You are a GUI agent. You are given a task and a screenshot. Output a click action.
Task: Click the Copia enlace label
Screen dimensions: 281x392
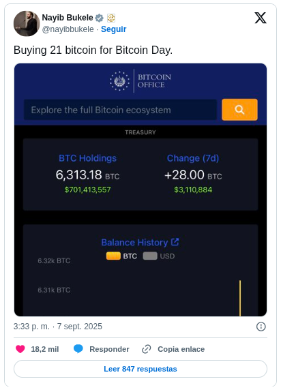click(x=181, y=349)
